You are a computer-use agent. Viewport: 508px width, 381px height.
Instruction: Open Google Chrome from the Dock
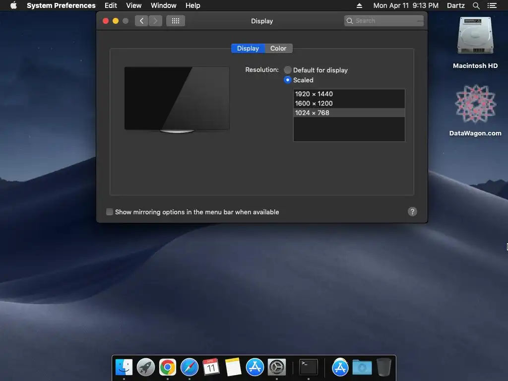[168, 367]
